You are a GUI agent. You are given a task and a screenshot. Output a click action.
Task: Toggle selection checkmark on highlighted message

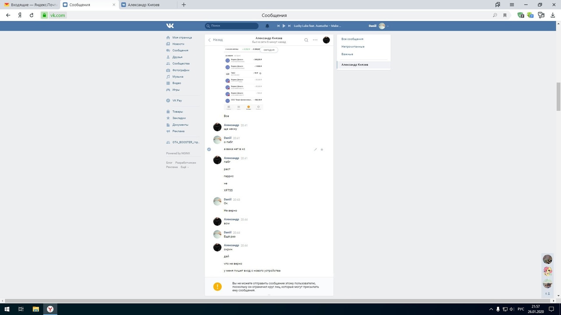(x=209, y=149)
